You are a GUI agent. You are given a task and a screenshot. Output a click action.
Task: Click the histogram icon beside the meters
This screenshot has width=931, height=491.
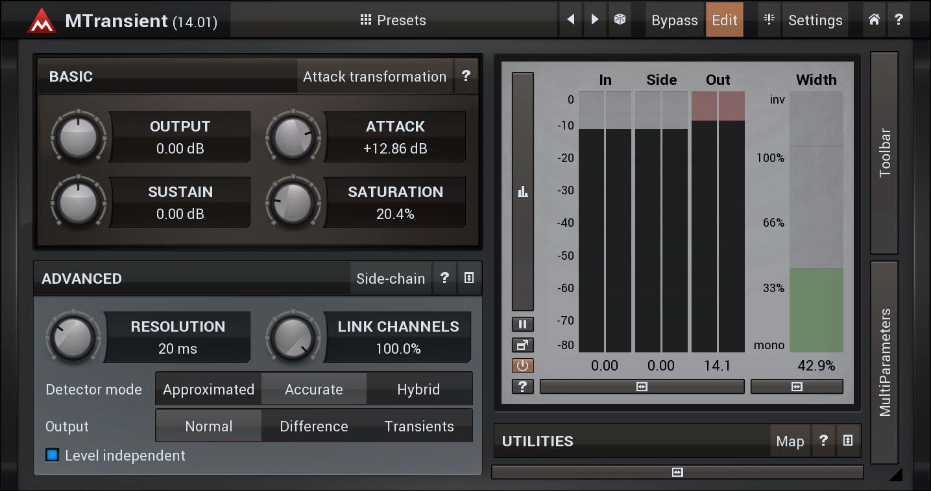click(x=522, y=192)
